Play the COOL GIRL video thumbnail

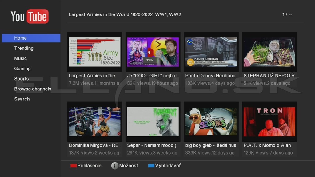pos(153,52)
